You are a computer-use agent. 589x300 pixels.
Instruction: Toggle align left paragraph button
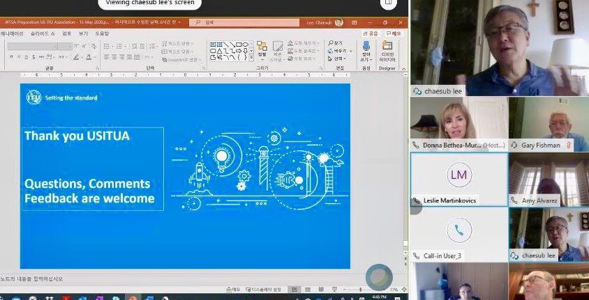tap(106, 57)
